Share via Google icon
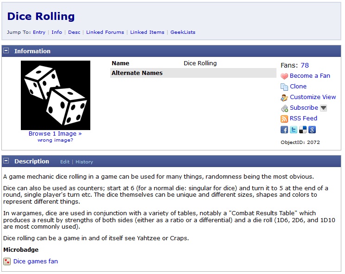The image size is (345, 274). (312, 130)
